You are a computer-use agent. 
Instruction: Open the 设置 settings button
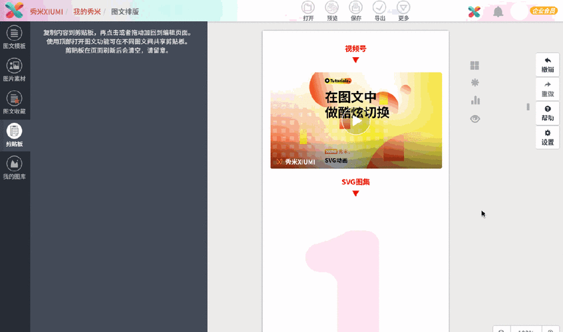(548, 137)
